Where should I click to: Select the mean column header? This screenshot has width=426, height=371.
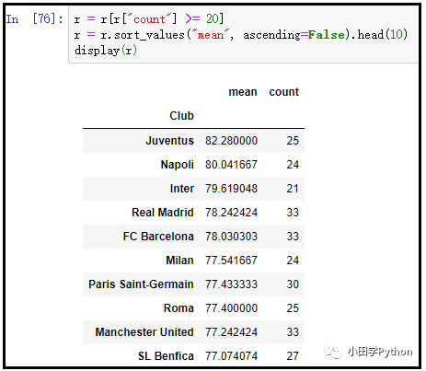243,92
